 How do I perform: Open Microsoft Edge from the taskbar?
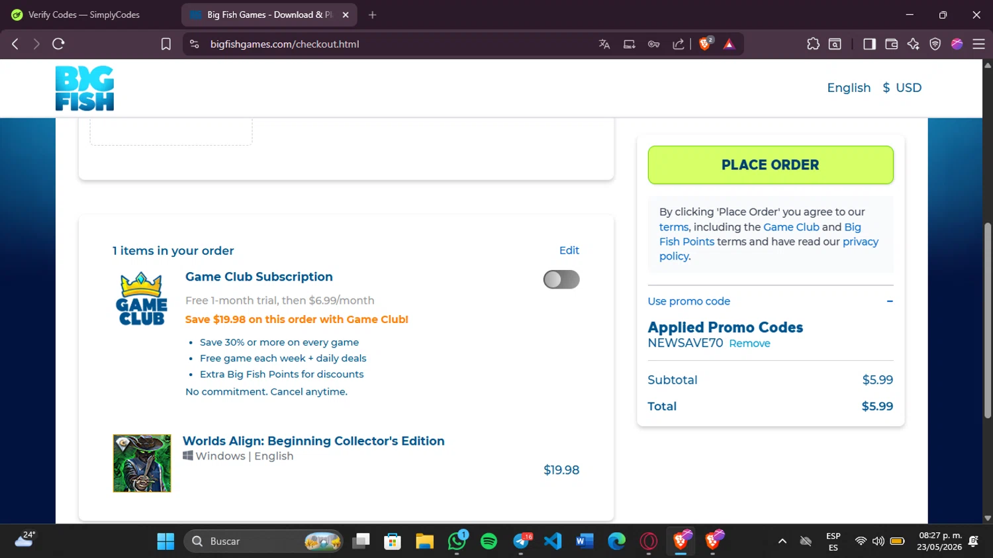[x=616, y=541]
